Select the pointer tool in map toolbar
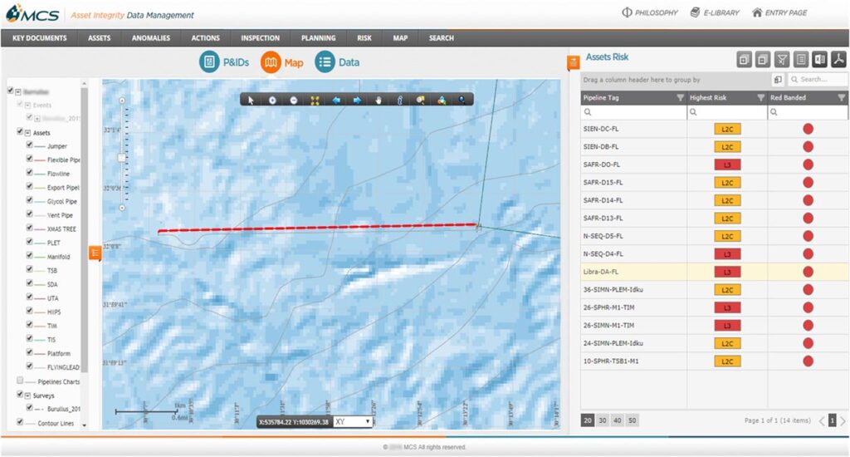Screen dimensions: 850x457 (x=252, y=100)
